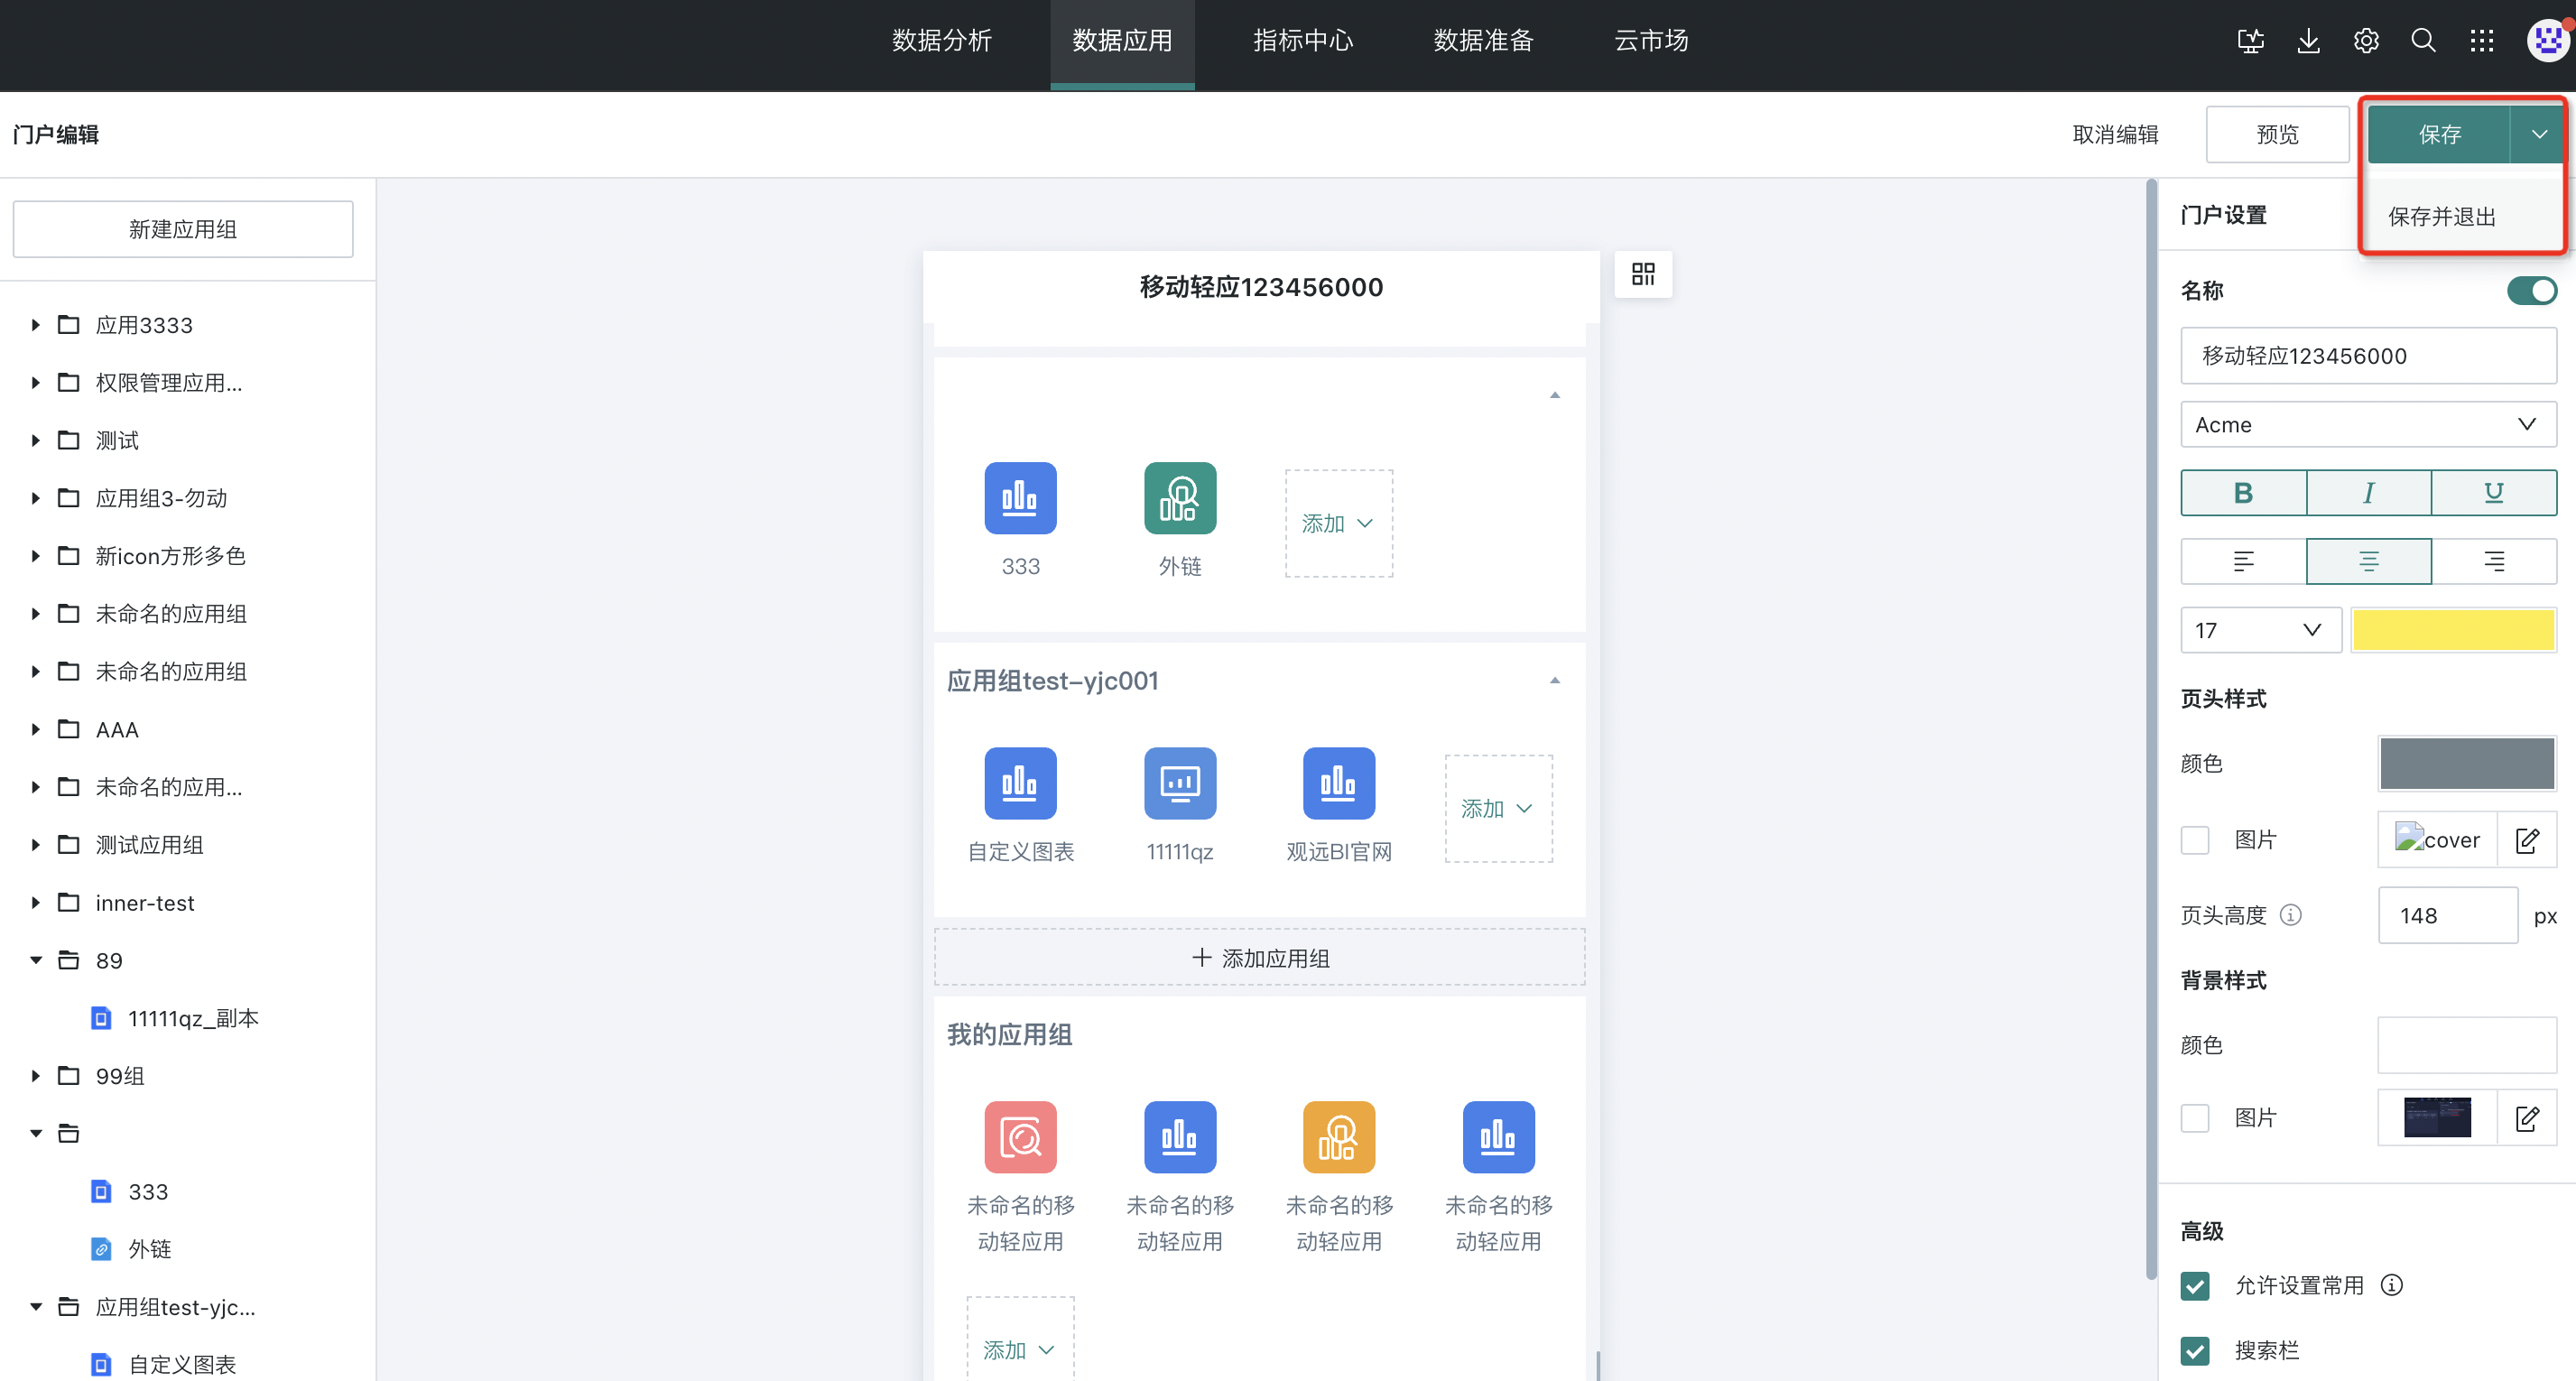The image size is (2576, 1381).
Task: Expand the 99组 folder
Action: tap(35, 1076)
